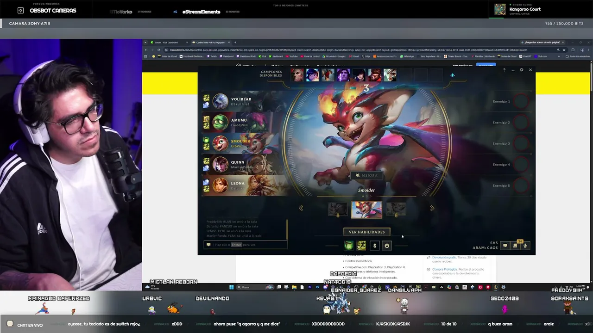Click the lobby chat input field
Viewport: 593px width, 333px height.
click(x=246, y=245)
